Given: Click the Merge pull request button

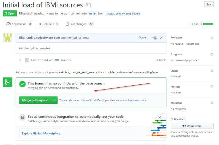Looking at the screenshot, I should click(x=35, y=100).
